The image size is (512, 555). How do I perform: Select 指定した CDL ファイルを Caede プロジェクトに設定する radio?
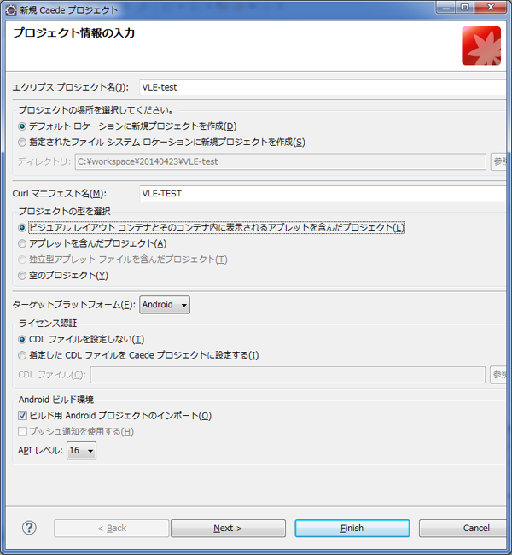[x=22, y=355]
